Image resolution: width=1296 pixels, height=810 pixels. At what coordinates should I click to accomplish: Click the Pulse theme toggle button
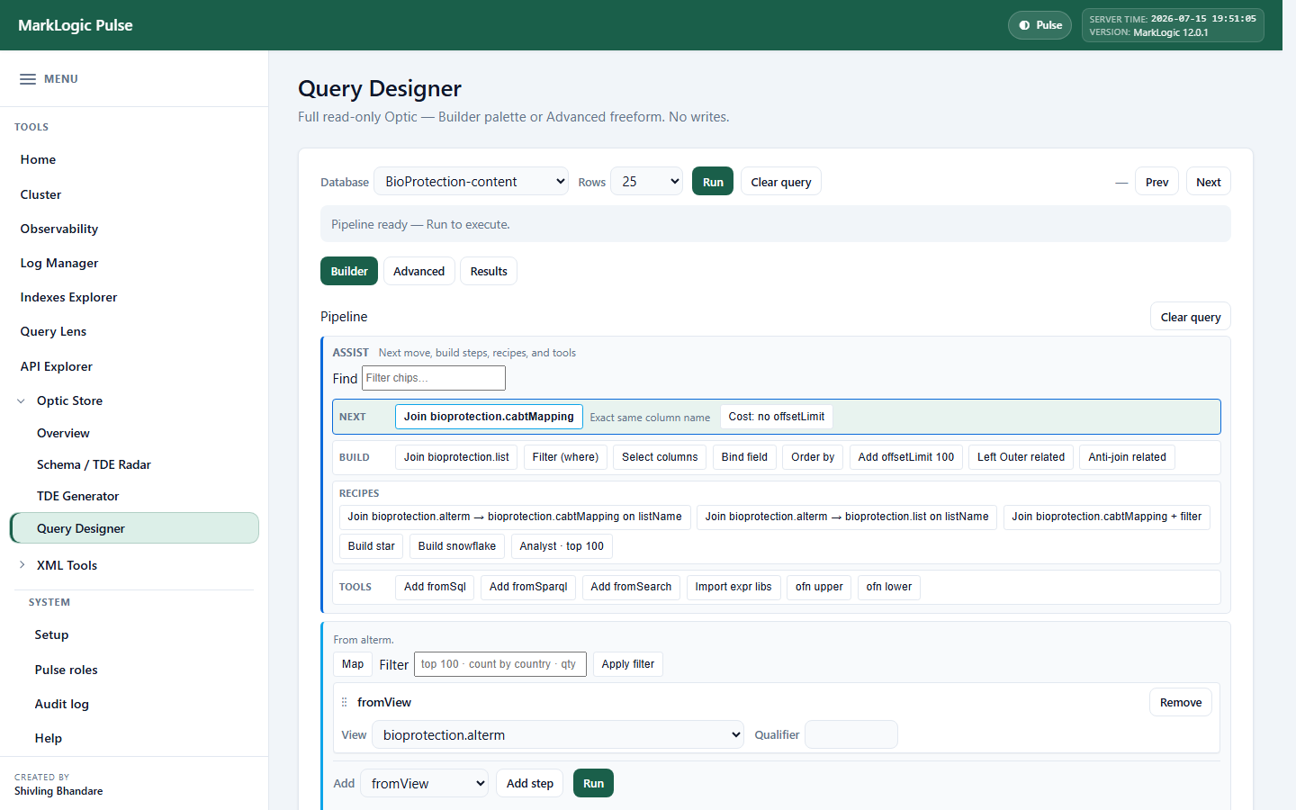tap(1039, 25)
